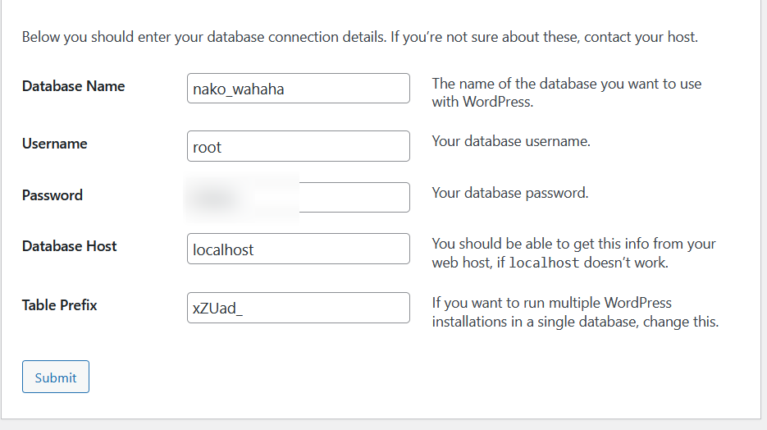
Task: Click "You should be able to get this info" text
Action: tap(573, 244)
